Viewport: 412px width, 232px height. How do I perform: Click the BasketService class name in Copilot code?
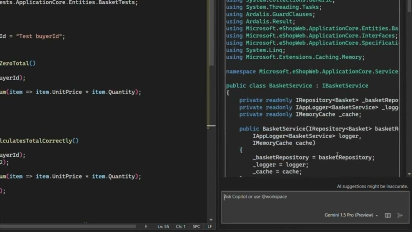click(x=290, y=86)
